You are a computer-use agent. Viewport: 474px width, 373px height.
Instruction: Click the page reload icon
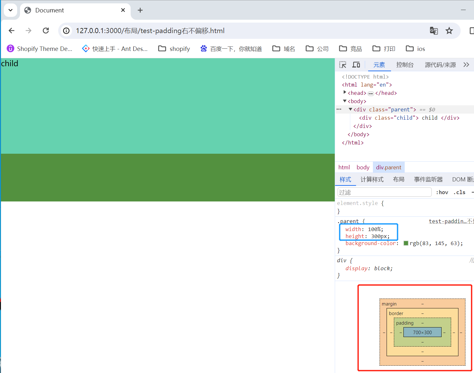coord(45,30)
